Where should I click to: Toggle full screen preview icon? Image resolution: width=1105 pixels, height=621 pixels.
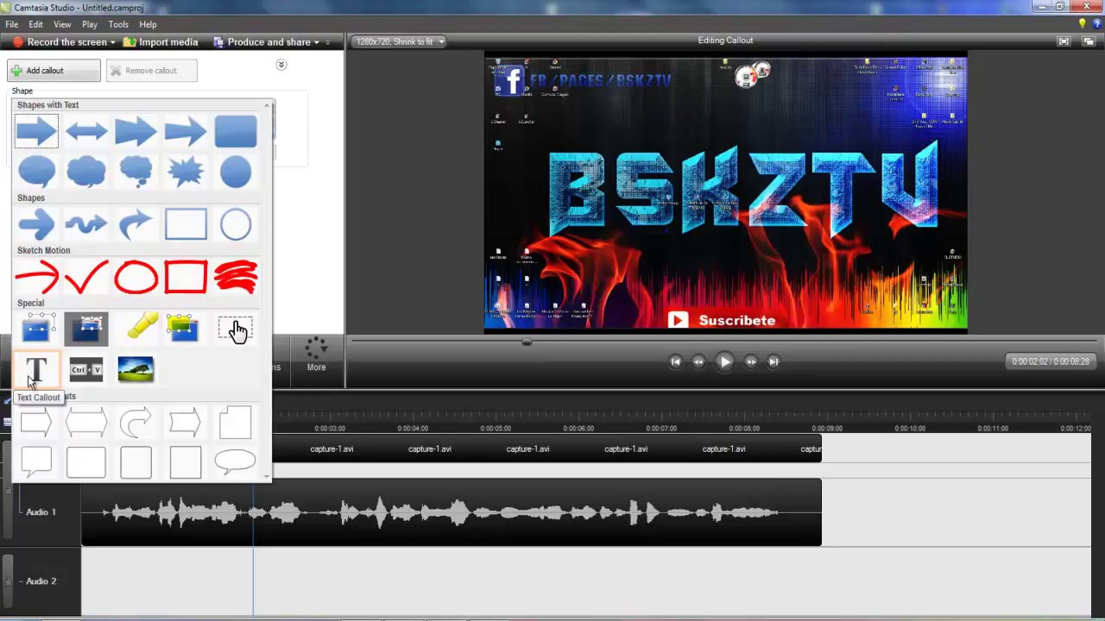[1064, 41]
